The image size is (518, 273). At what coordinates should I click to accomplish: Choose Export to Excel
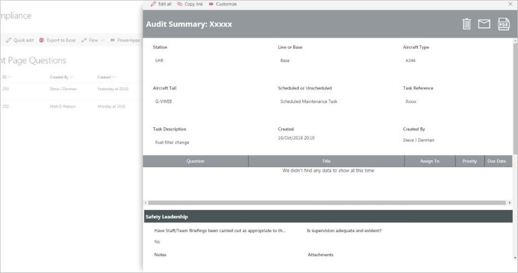58,40
